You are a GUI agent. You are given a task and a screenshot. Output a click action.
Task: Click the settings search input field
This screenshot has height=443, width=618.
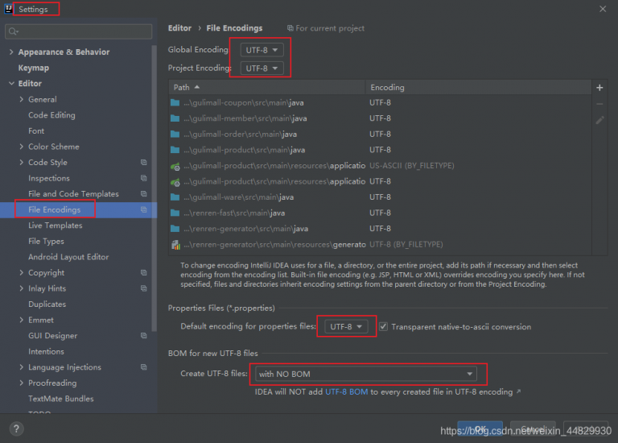tap(80, 31)
